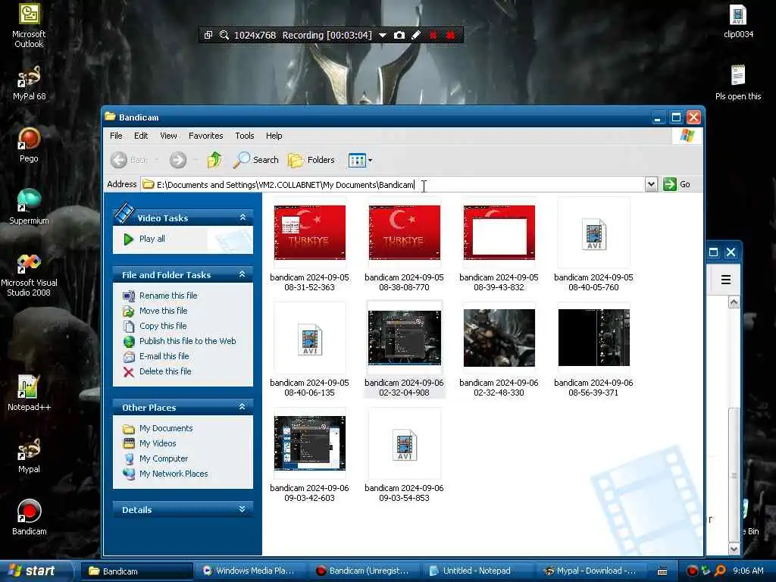The width and height of the screenshot is (776, 582).
Task: Collapse the Other Places panel
Action: [x=242, y=407]
